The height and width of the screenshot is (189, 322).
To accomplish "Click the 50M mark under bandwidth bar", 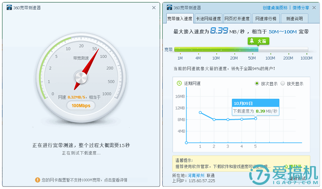I will (252, 58).
